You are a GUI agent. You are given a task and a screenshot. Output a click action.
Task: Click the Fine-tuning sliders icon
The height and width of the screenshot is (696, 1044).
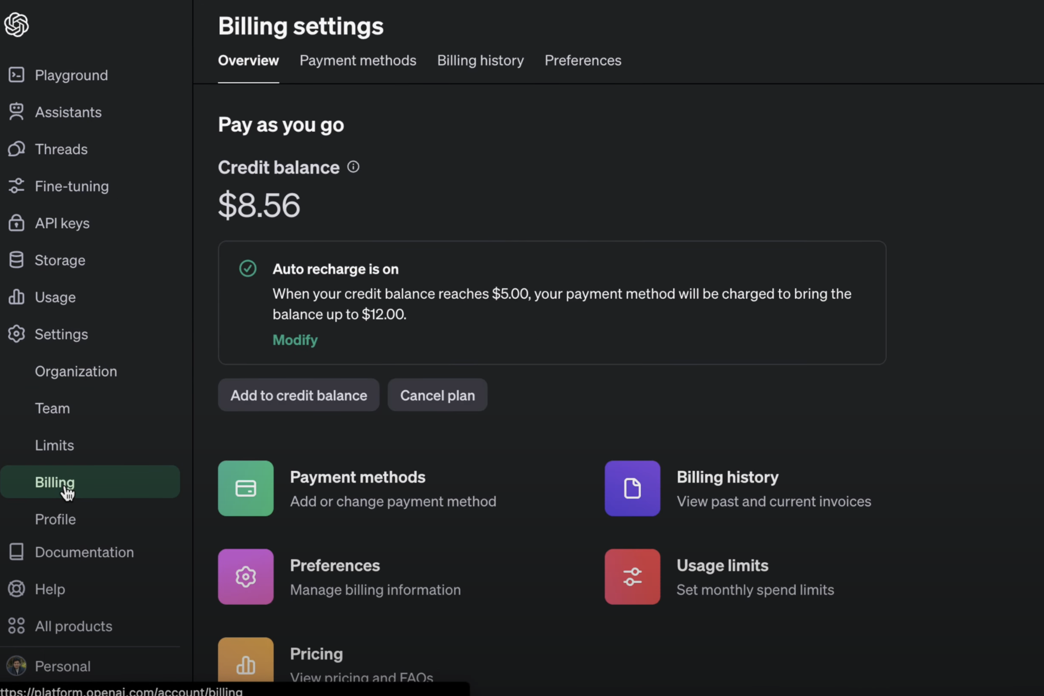pyautogui.click(x=16, y=186)
